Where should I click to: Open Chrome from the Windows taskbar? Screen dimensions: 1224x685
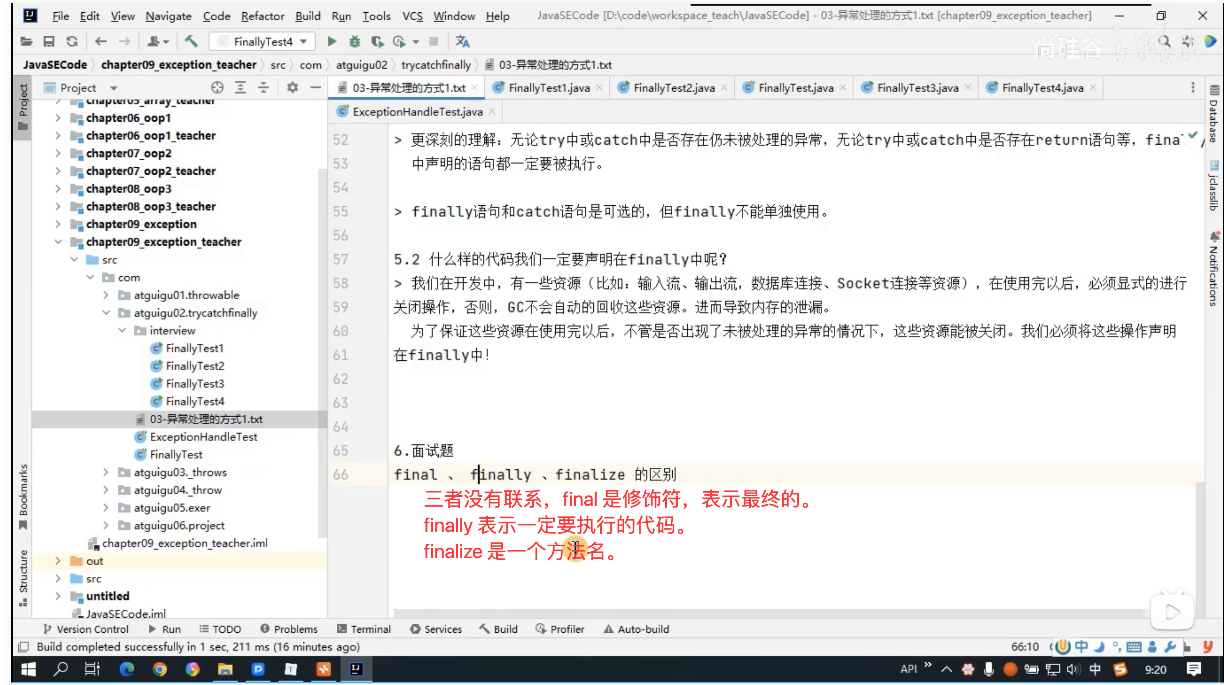point(160,669)
